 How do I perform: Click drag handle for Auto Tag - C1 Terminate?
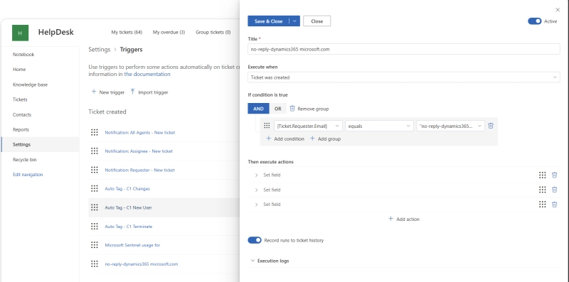click(95, 226)
